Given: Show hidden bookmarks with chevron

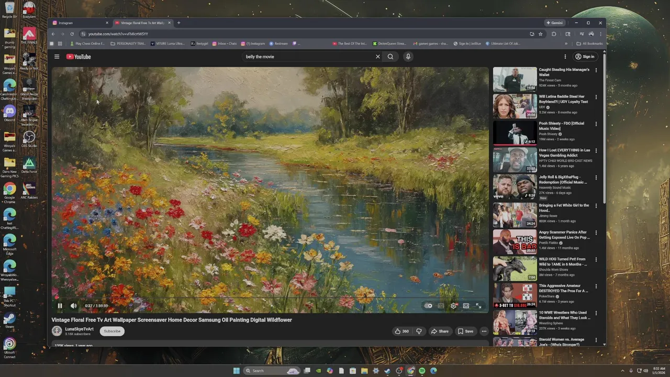Looking at the screenshot, I should point(566,43).
